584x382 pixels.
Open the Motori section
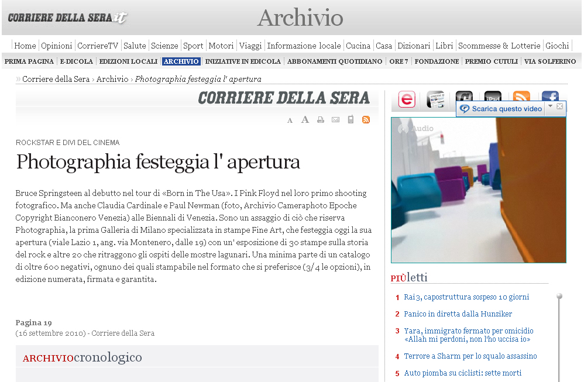click(221, 46)
